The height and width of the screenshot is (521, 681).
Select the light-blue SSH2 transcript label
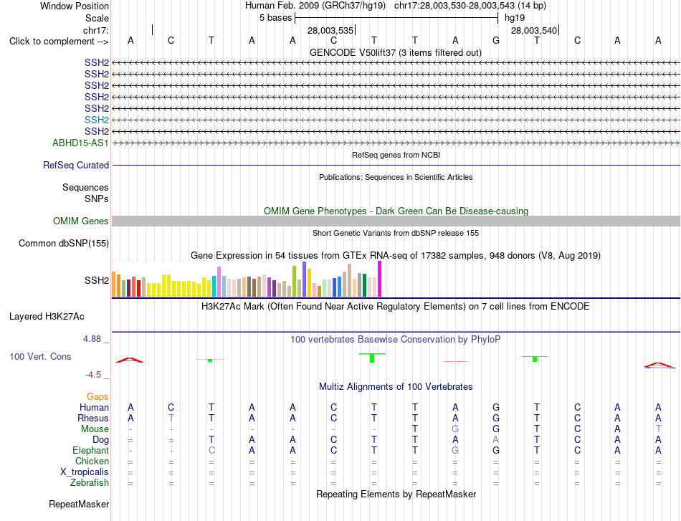(97, 120)
